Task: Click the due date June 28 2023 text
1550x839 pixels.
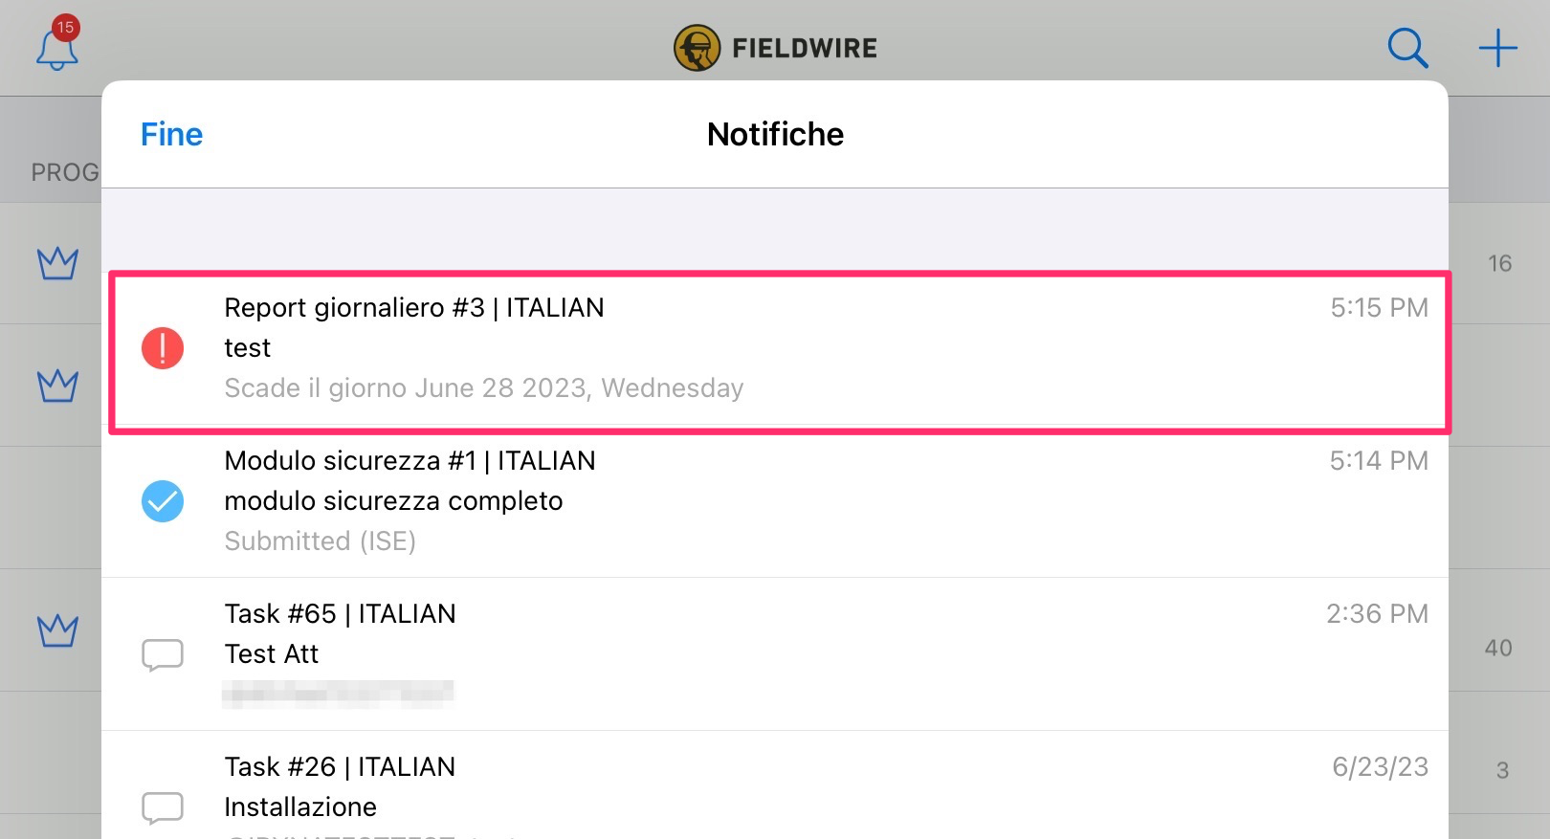Action: [484, 387]
